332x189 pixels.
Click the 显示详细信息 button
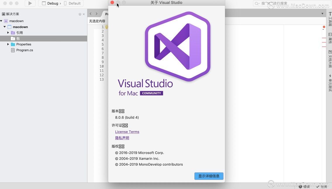coord(209,176)
